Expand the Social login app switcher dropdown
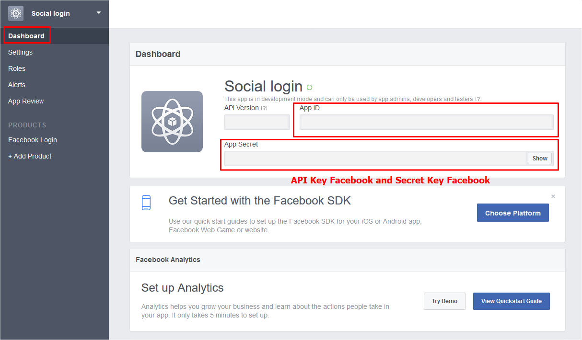Screen dimensions: 582x340 tap(99, 13)
